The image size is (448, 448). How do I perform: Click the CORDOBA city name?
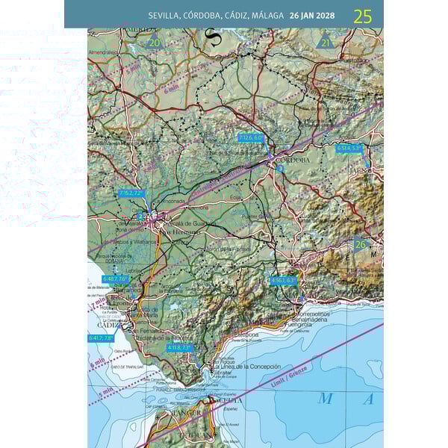(293, 160)
